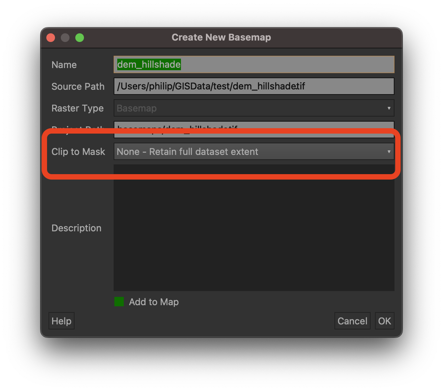Click the Create New Basemap title bar
Screen dimensions: 443x391
tap(221, 37)
